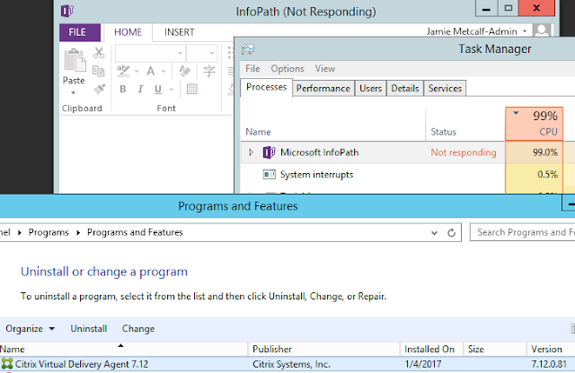Open the highlight color dropdown arrow
Image resolution: width=575 pixels, height=373 pixels.
137,71
